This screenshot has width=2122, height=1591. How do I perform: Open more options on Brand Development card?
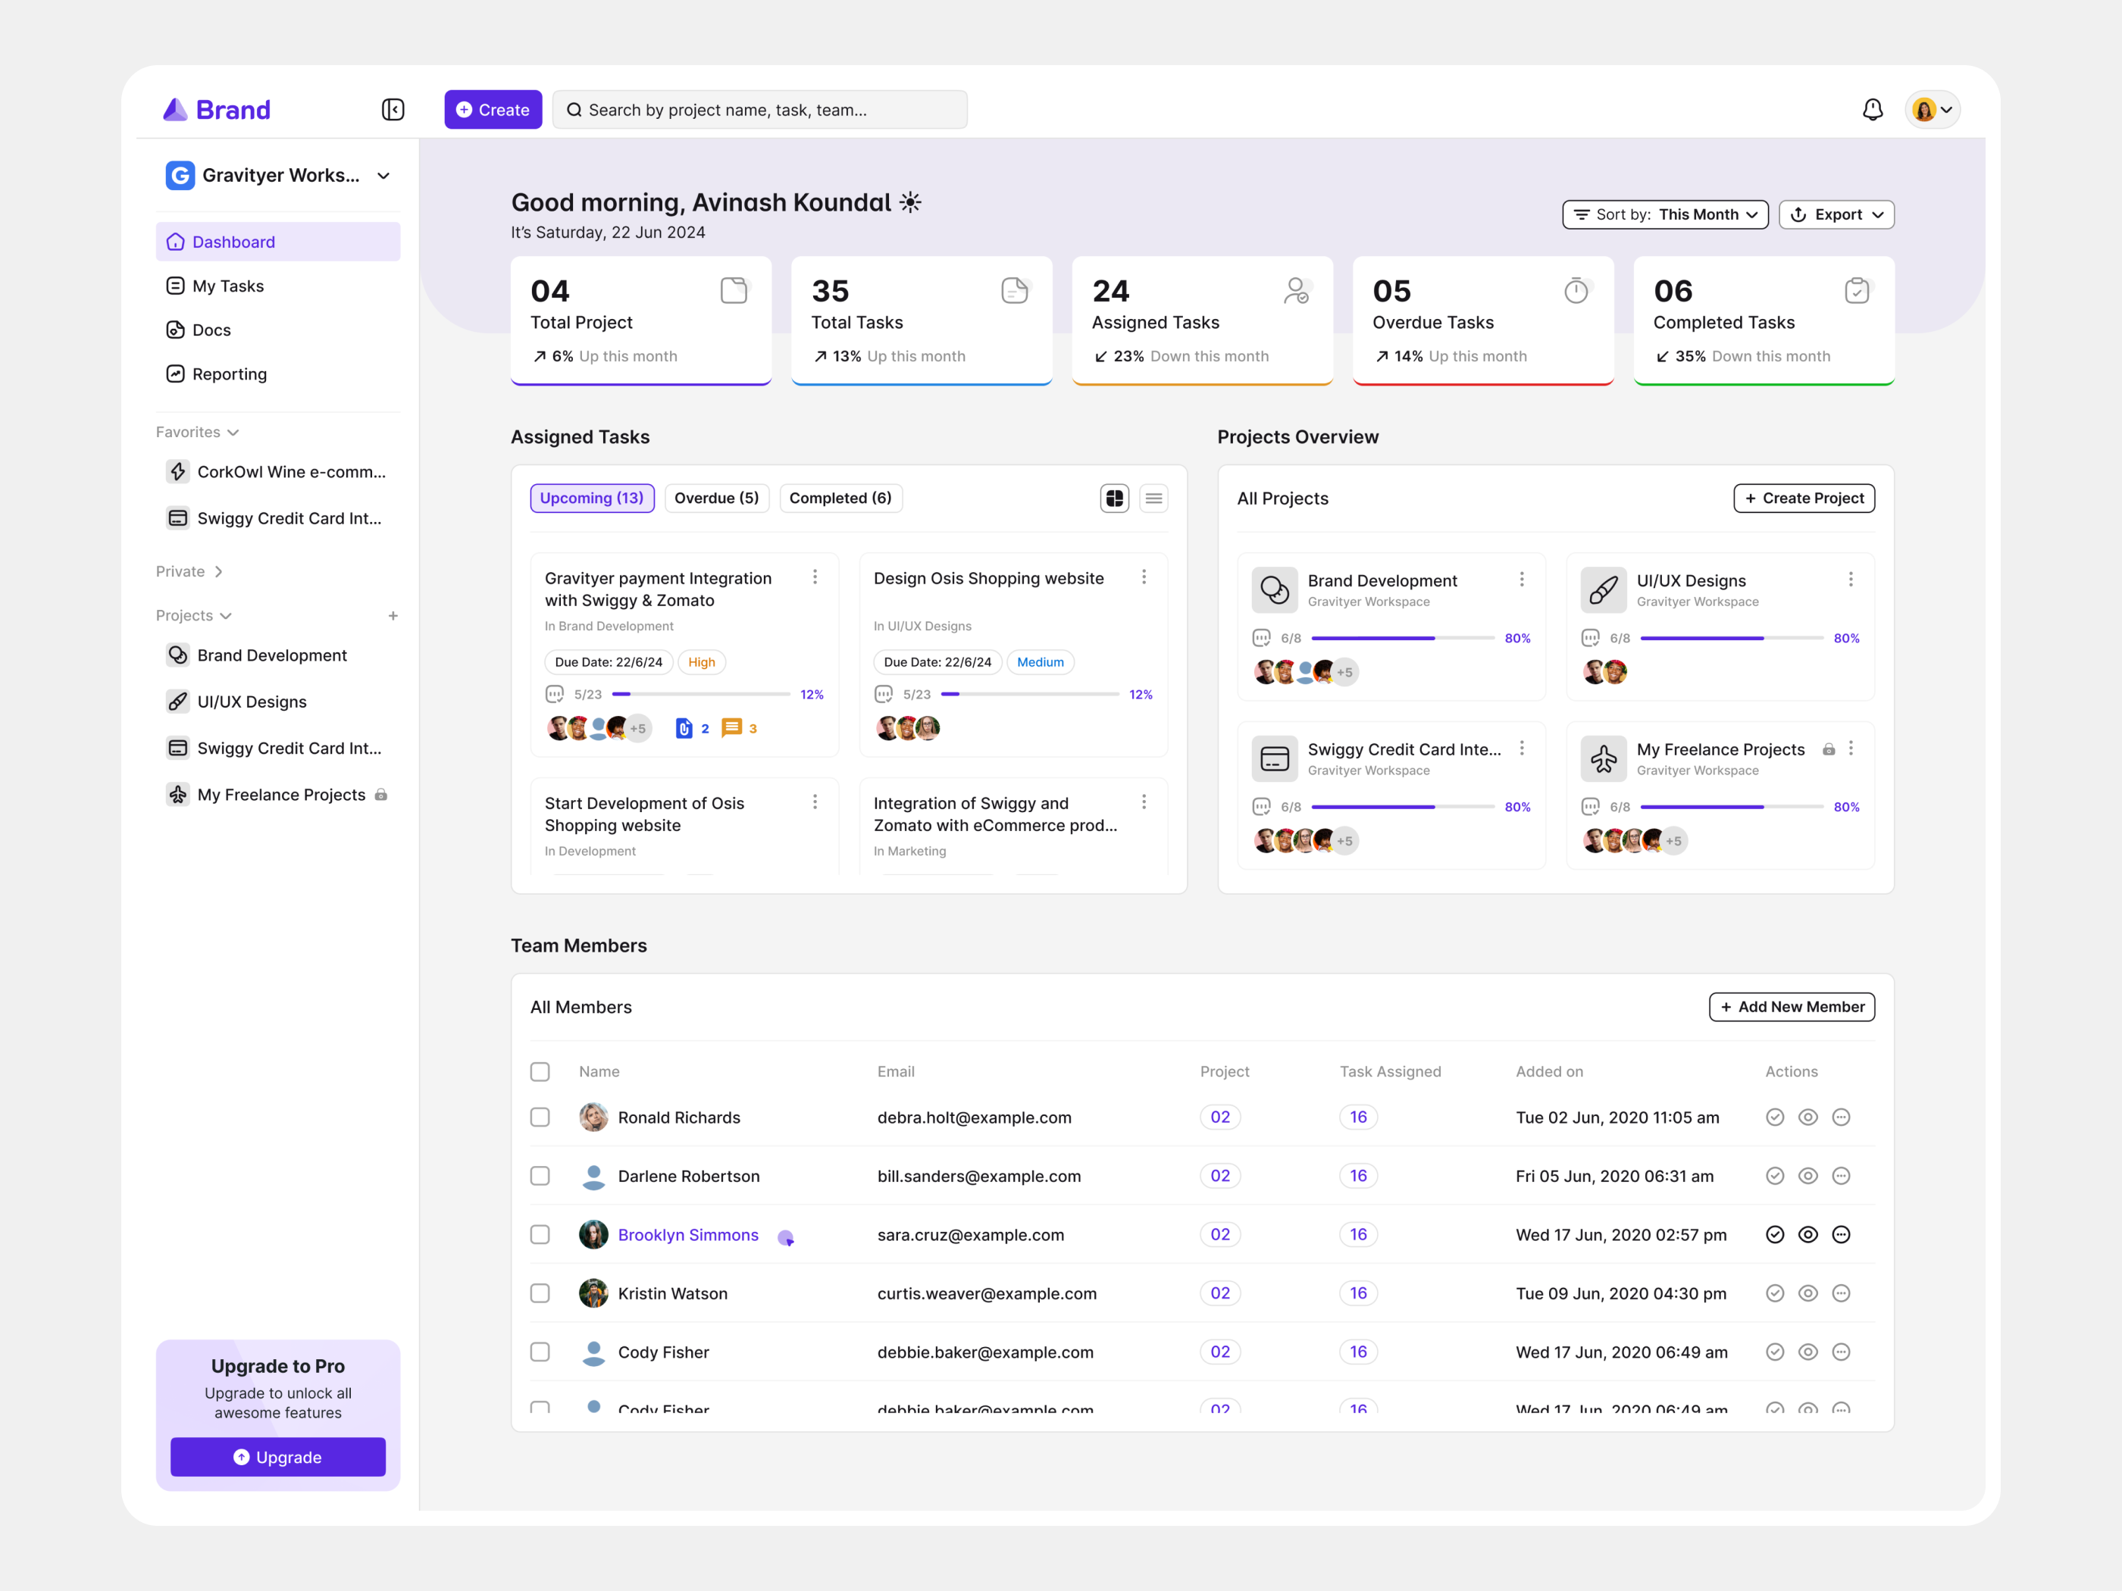tap(1522, 580)
